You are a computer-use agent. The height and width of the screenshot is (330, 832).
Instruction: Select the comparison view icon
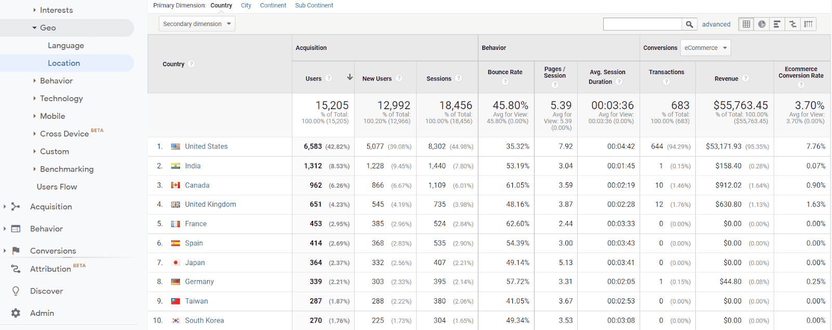[x=792, y=24]
